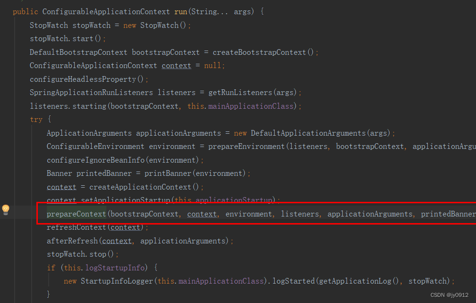Click the ConfigurableEnvironment type name

(95, 147)
